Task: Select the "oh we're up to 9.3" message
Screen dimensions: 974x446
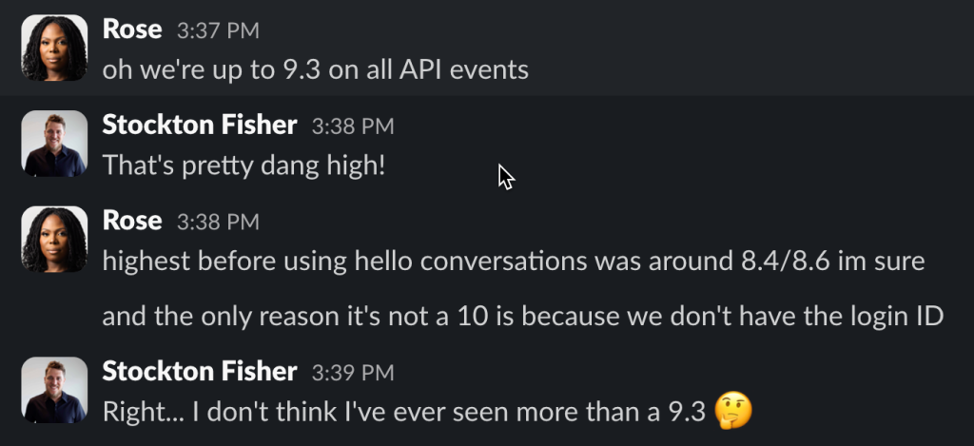Action: click(315, 69)
